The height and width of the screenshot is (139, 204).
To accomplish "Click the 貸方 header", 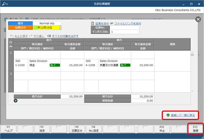I will coord(119,40).
